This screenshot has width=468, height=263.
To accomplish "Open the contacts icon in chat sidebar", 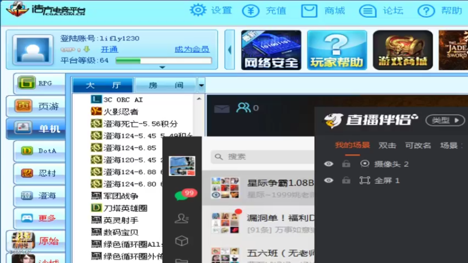I will (x=181, y=219).
